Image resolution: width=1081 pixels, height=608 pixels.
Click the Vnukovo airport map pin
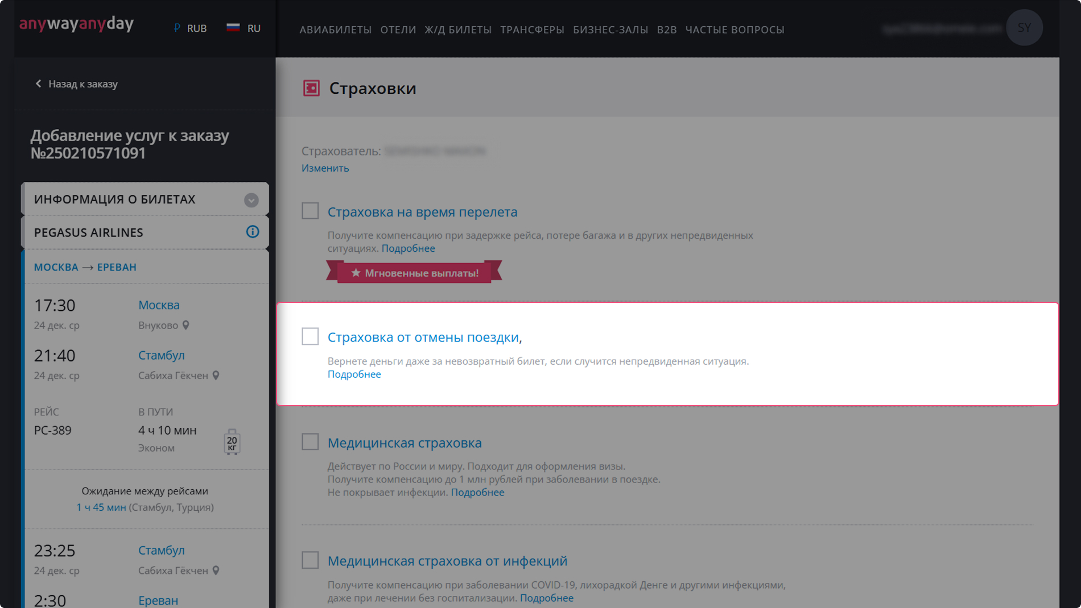pyautogui.click(x=186, y=326)
